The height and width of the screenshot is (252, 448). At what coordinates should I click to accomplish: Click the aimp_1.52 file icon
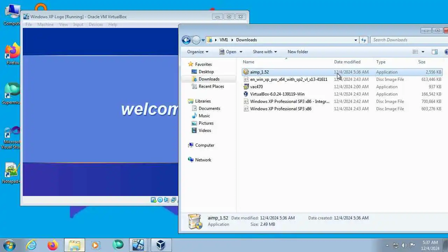[246, 72]
